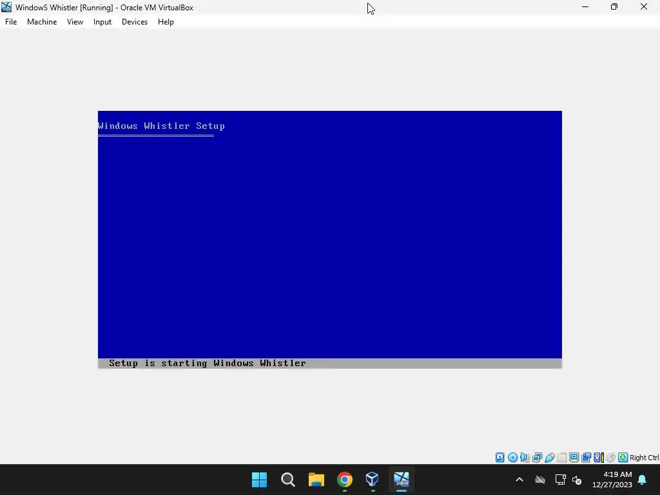Image resolution: width=660 pixels, height=495 pixels.
Task: Click the mouse integration indicator
Action: point(611,458)
